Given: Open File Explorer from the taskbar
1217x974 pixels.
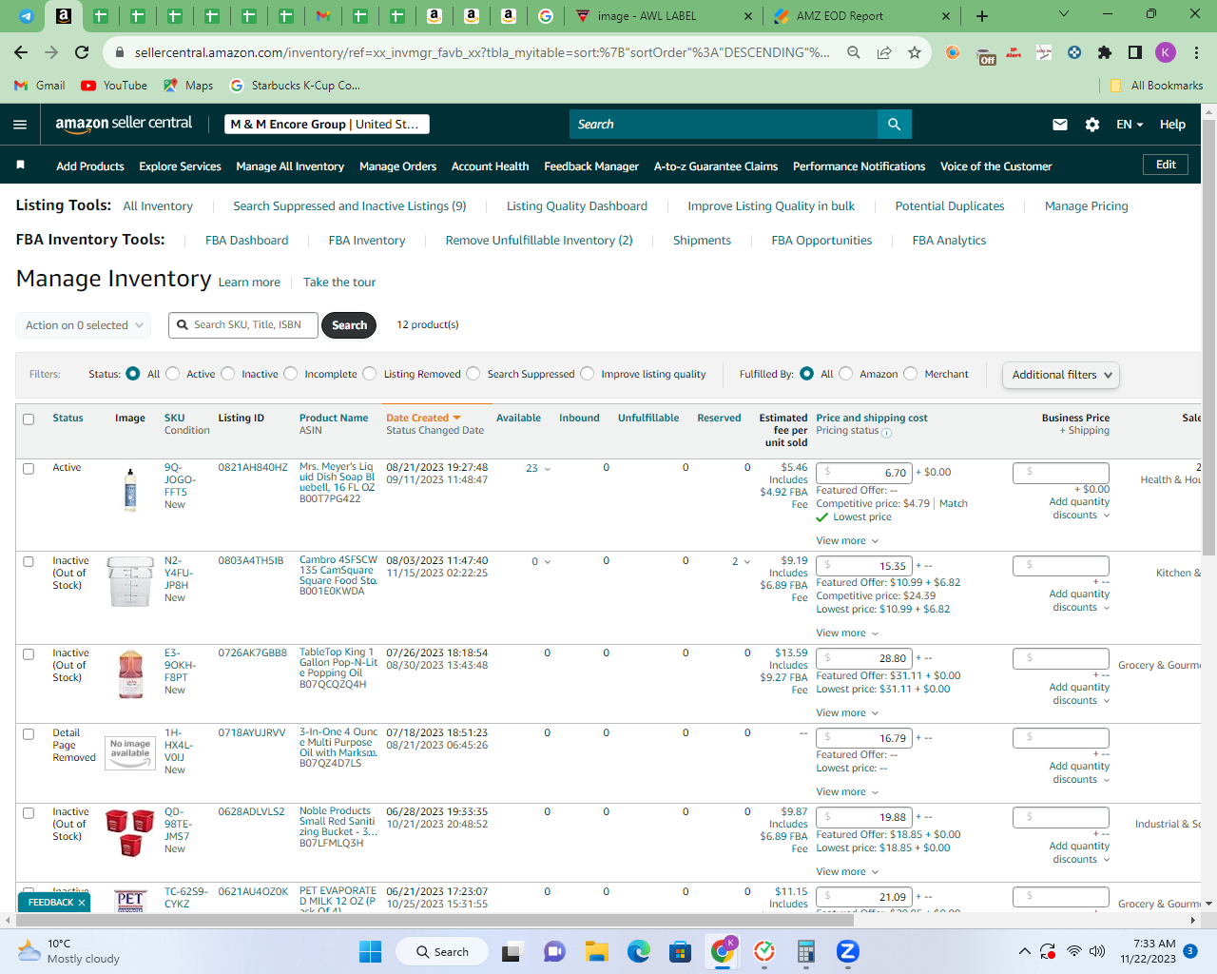Looking at the screenshot, I should pos(597,951).
